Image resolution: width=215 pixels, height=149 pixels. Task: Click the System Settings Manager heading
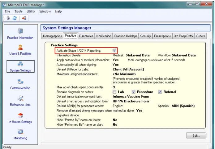67,28
